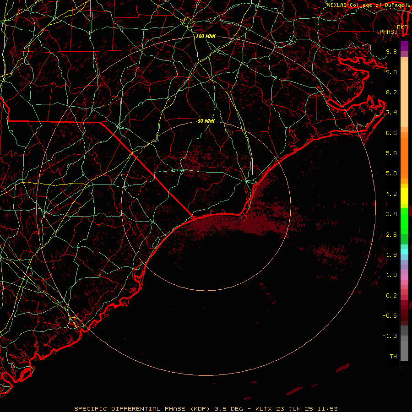412x412 pixels.
Task: Pick the yellow segment of the color bar
Action: [404, 196]
